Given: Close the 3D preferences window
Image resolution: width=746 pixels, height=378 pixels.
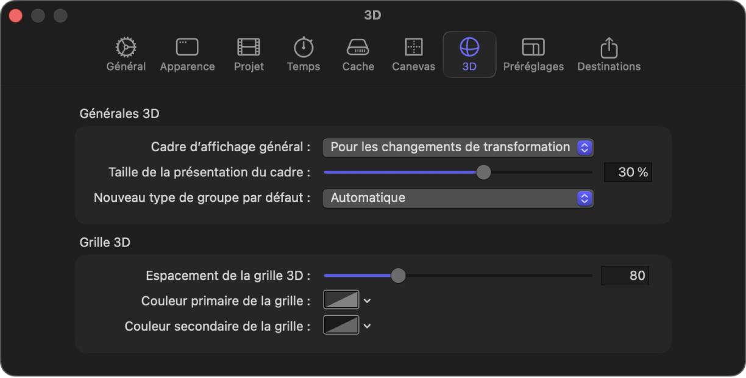Looking at the screenshot, I should [16, 16].
